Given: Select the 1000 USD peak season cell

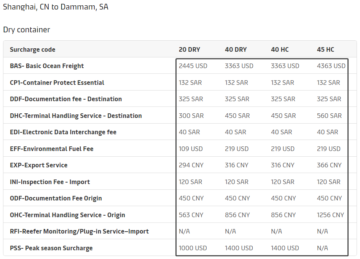Looking at the screenshot, I should pos(193,248).
